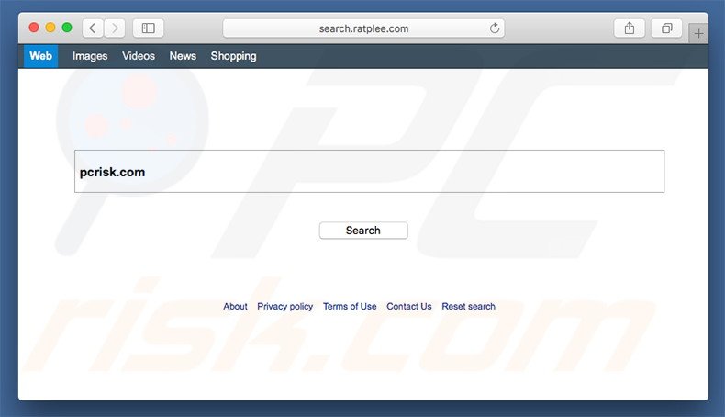
Task: Open the Privacy policy link
Action: click(x=284, y=307)
